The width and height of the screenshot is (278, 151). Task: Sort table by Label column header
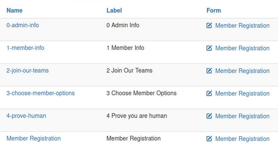pyautogui.click(x=114, y=10)
